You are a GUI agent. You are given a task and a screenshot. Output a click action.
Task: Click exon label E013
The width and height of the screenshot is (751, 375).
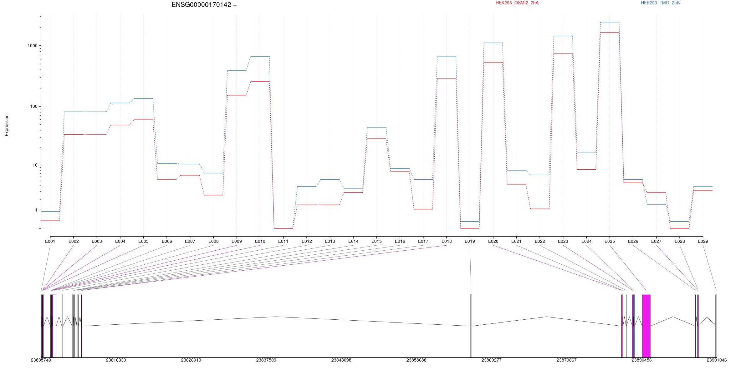click(330, 241)
